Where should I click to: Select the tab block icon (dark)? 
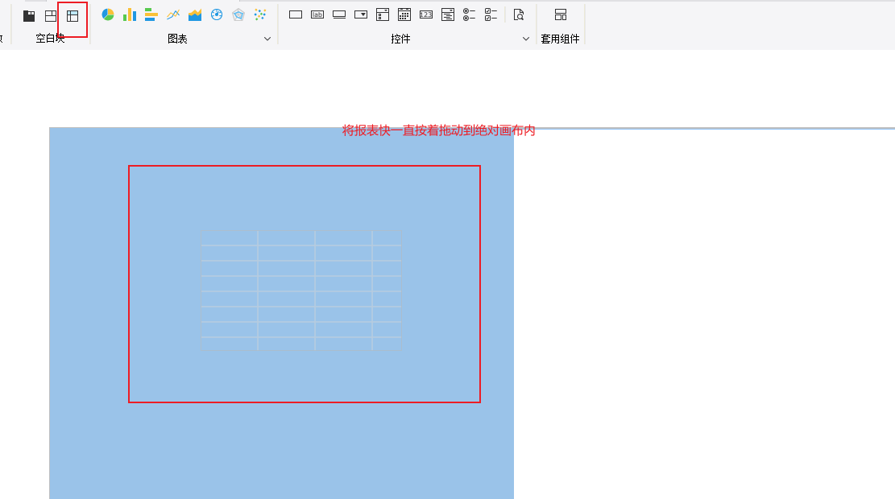tap(28, 15)
